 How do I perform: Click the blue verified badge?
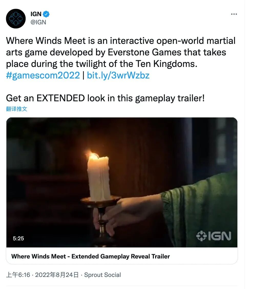click(46, 14)
